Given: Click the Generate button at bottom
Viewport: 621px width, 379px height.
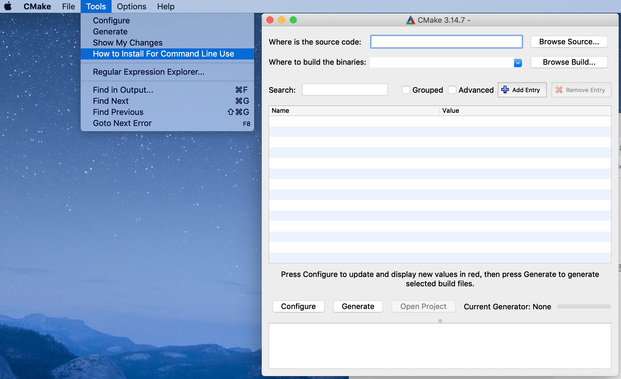Looking at the screenshot, I should coord(358,306).
